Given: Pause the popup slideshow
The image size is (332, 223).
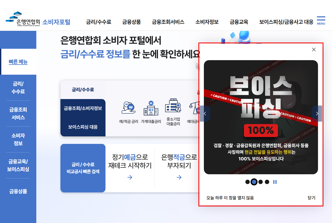Looking at the screenshot, I should point(275,182).
